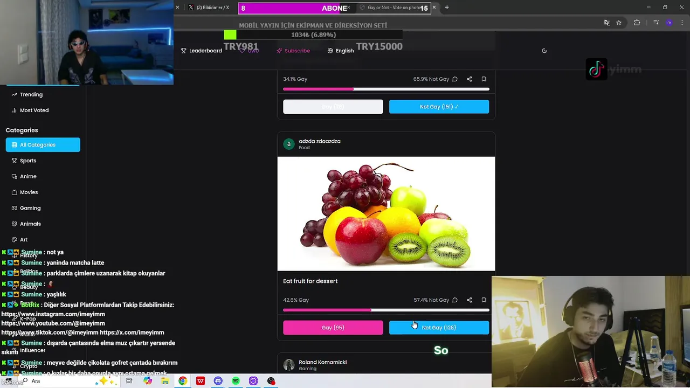
Task: Vote Not Gay (128) on fruit post
Action: point(439,328)
